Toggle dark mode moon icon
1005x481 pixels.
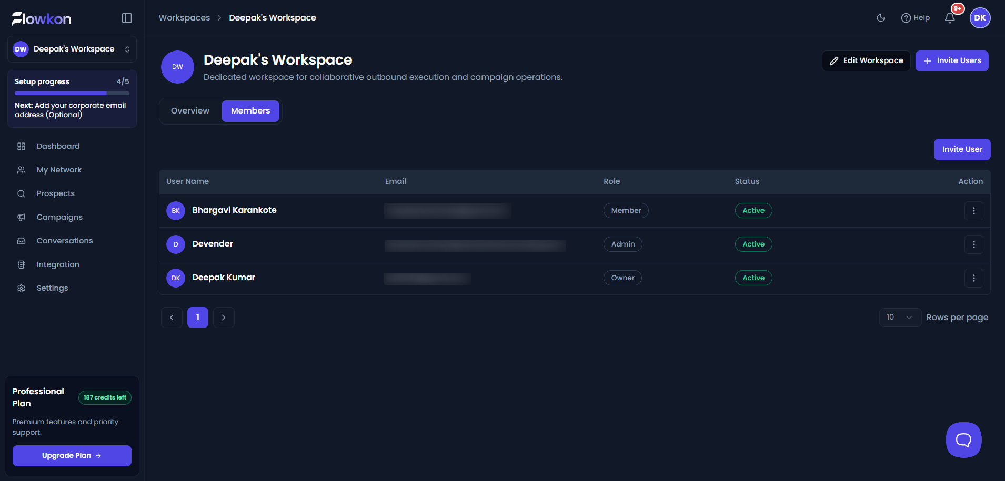point(881,18)
